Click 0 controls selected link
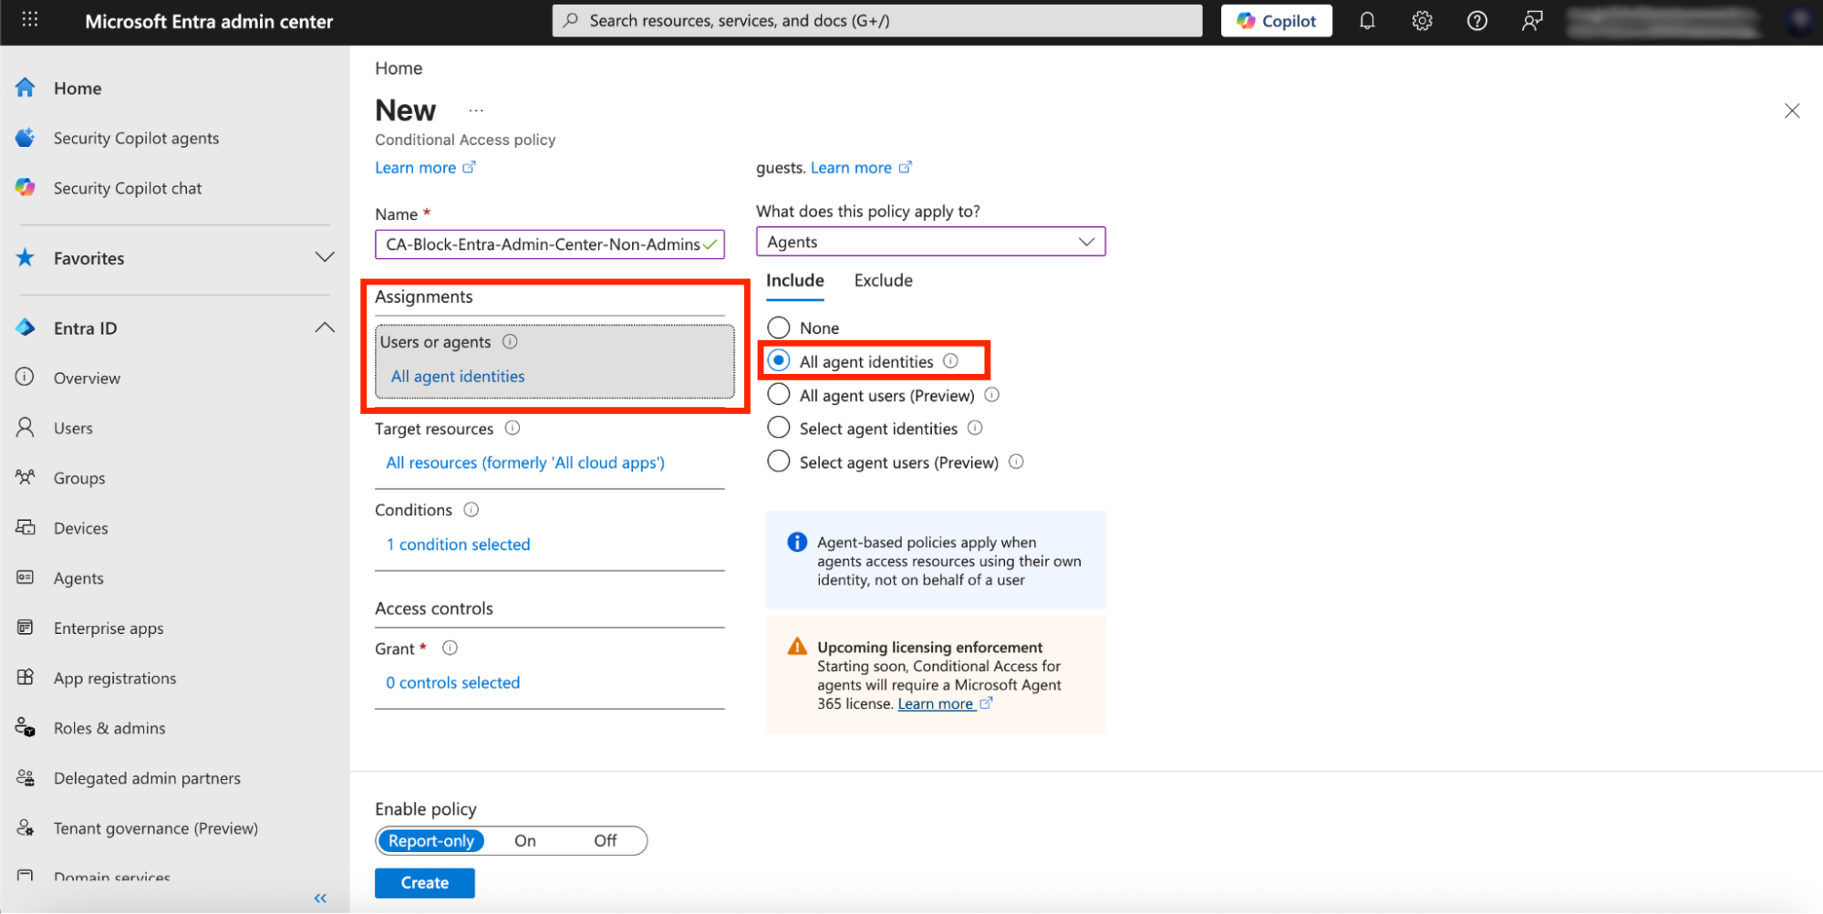 pos(452,682)
